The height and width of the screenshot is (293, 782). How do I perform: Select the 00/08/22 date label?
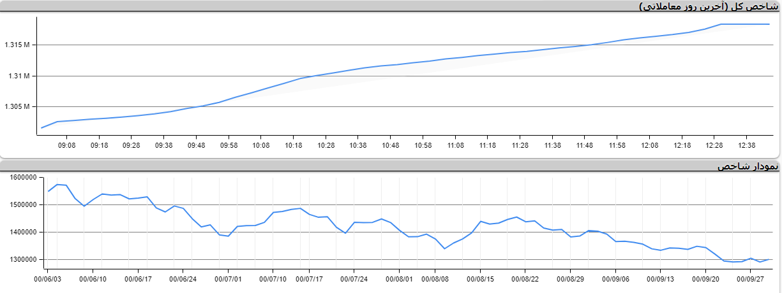[x=525, y=279]
